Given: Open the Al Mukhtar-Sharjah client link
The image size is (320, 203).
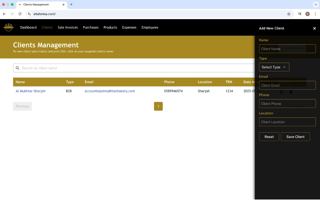Looking at the screenshot, I should point(31,91).
